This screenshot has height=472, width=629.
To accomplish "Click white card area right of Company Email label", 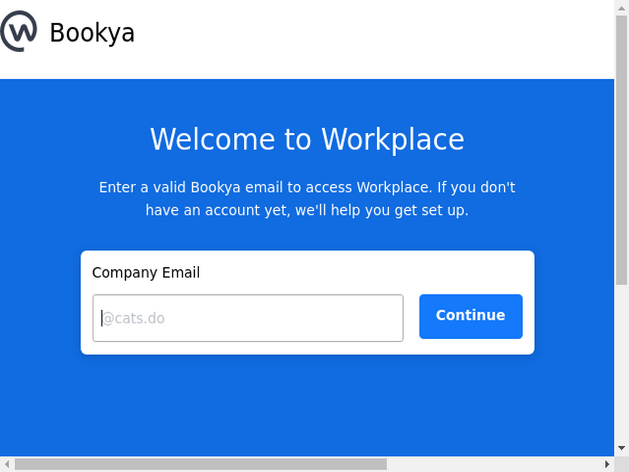I will pyautogui.click(x=361, y=273).
